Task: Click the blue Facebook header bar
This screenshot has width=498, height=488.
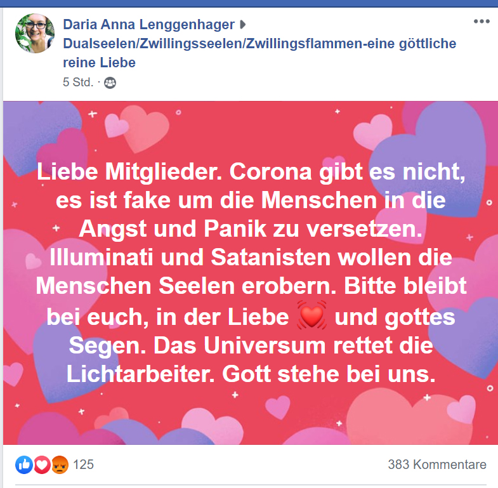Action: (x=249, y=4)
